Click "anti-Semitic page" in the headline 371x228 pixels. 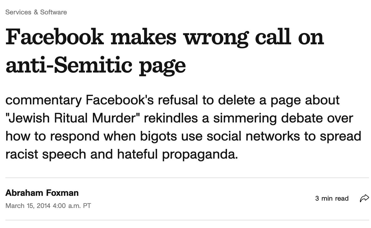(x=95, y=65)
